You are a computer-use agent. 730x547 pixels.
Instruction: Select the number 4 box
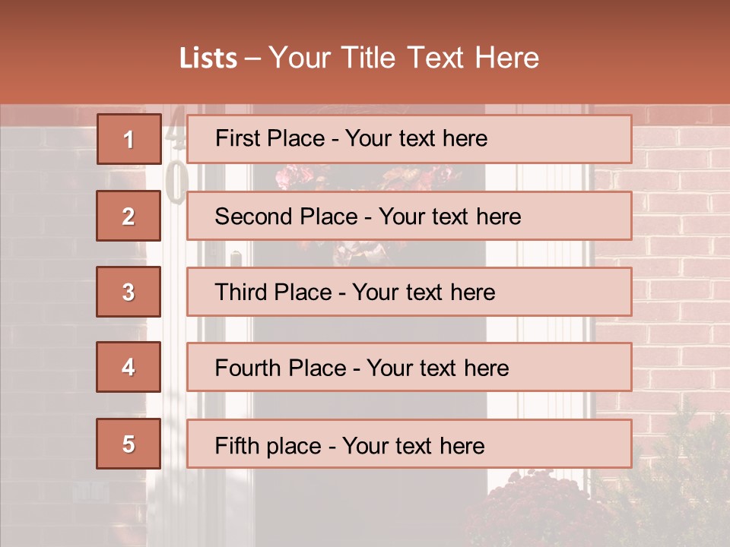coord(129,367)
